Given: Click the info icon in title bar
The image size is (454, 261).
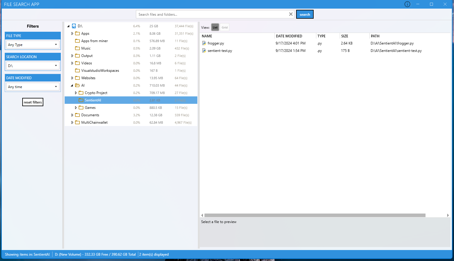Looking at the screenshot, I should (407, 4).
